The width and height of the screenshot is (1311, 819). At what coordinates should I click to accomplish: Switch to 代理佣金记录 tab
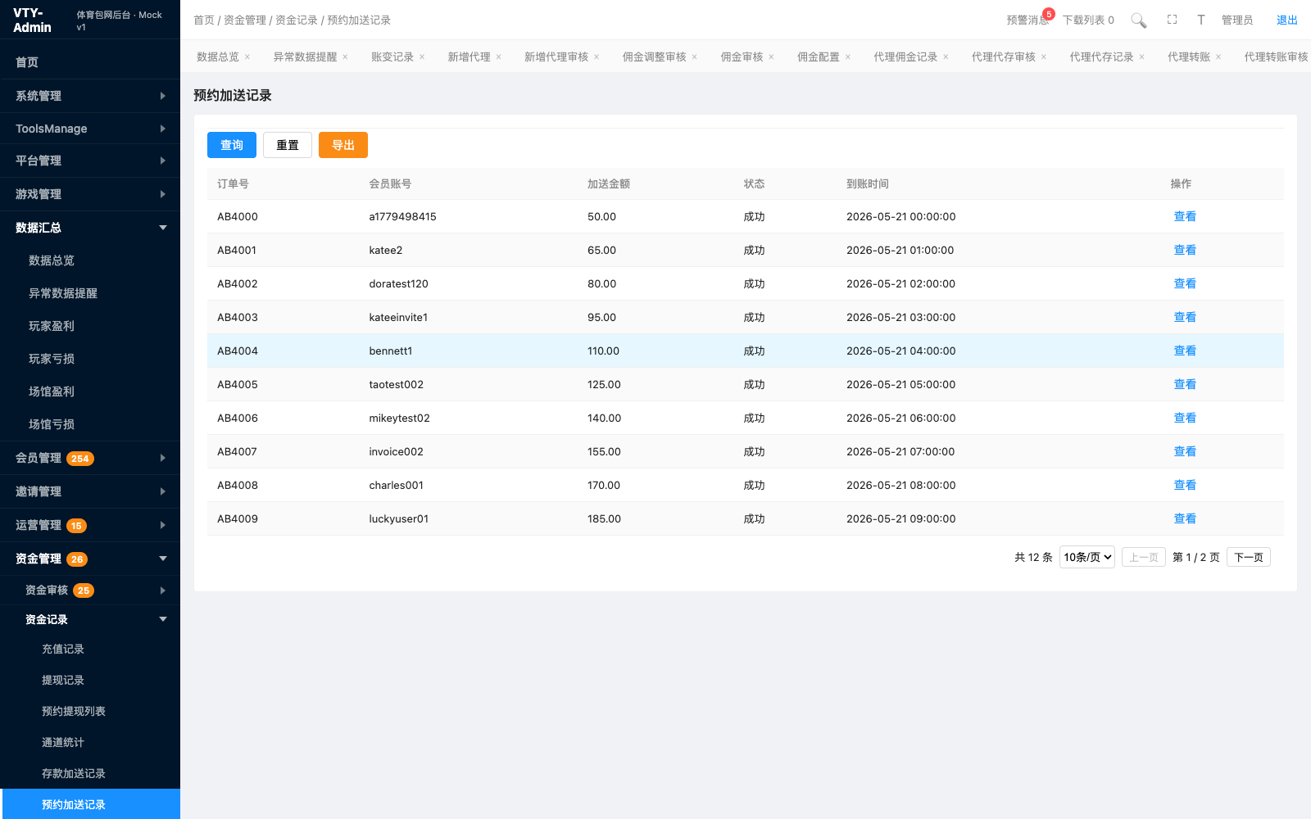(905, 57)
